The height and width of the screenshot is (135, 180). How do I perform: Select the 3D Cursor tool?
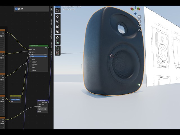pyautogui.click(x=57, y=11)
